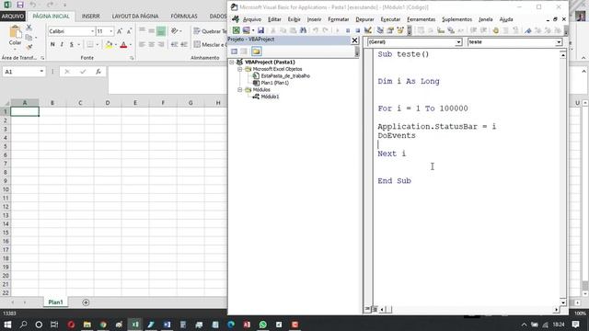Image resolution: width=589 pixels, height=331 pixels.
Task: Open the font color dropdown arrow
Action: click(x=131, y=45)
